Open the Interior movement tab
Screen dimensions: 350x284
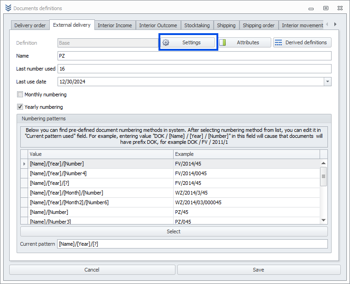point(301,25)
